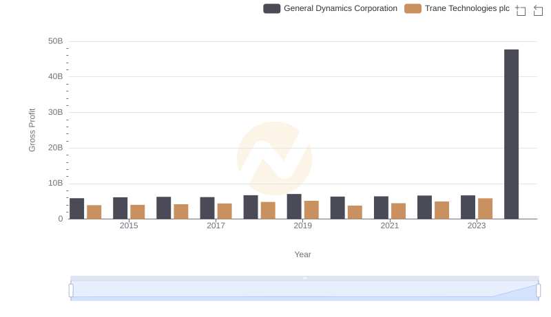Screen dimensions: 551x317
Task: Toggle the General Dynamics Corporation legend label
Action: pyautogui.click(x=340, y=8)
